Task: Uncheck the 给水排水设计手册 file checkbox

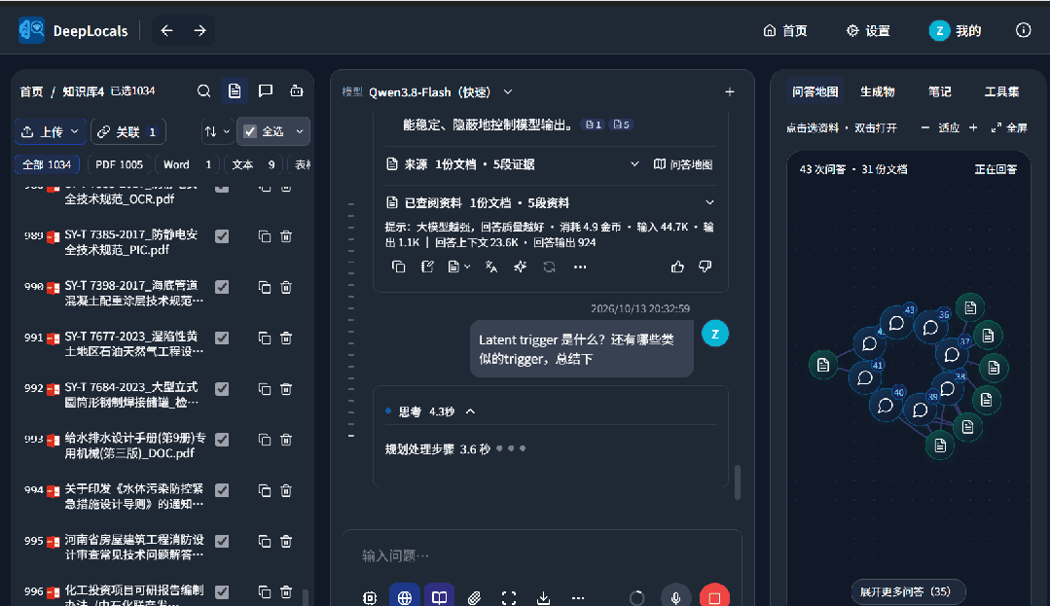Action: pos(222,440)
